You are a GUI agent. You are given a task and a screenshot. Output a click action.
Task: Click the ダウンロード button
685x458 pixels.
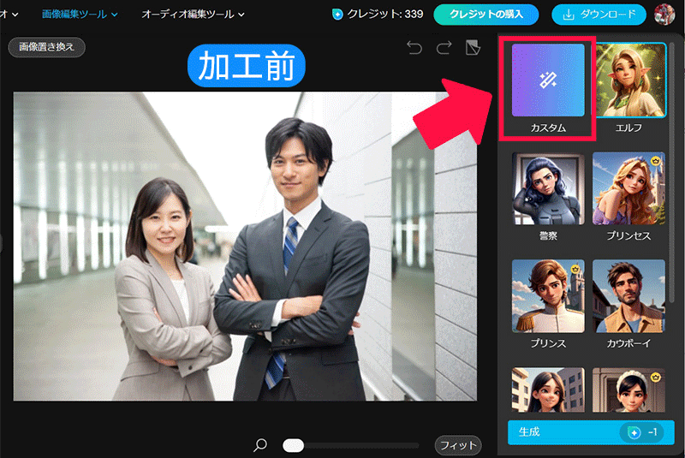point(599,15)
